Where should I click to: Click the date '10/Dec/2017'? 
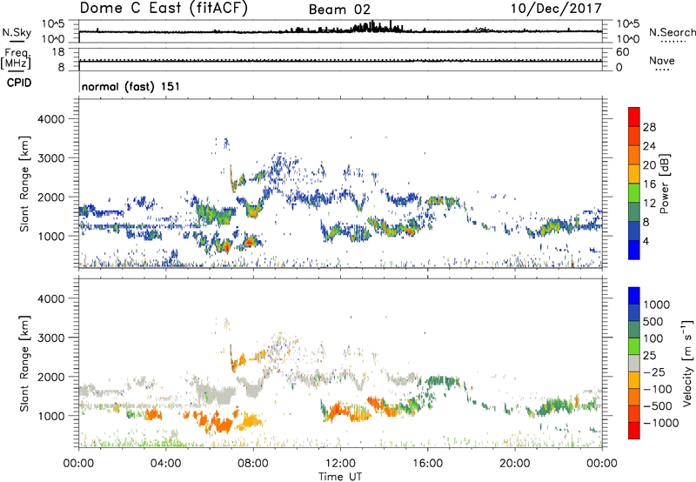[556, 9]
